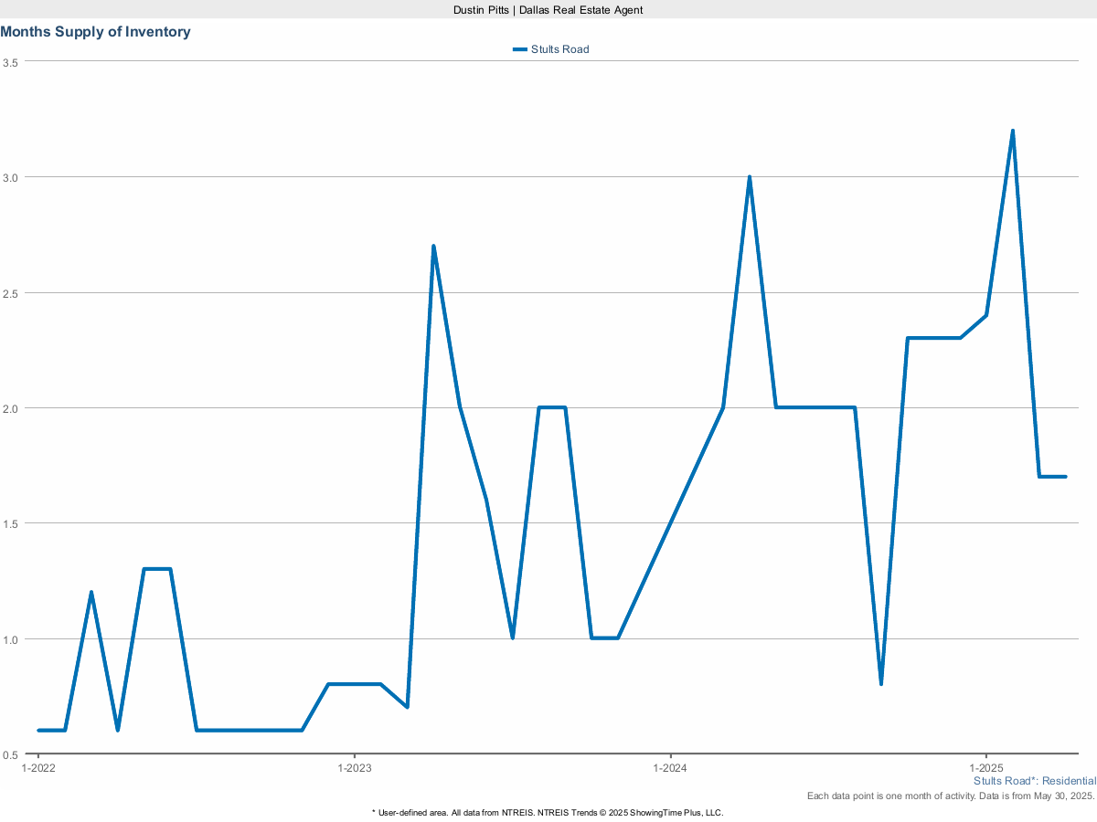Viewport: 1097px width, 822px height.
Task: Click the 2.7 peak data point in 2023
Action: point(433,246)
